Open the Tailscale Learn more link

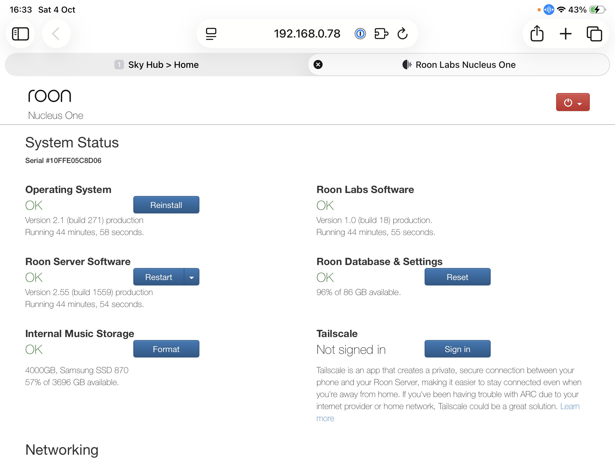[x=569, y=406]
